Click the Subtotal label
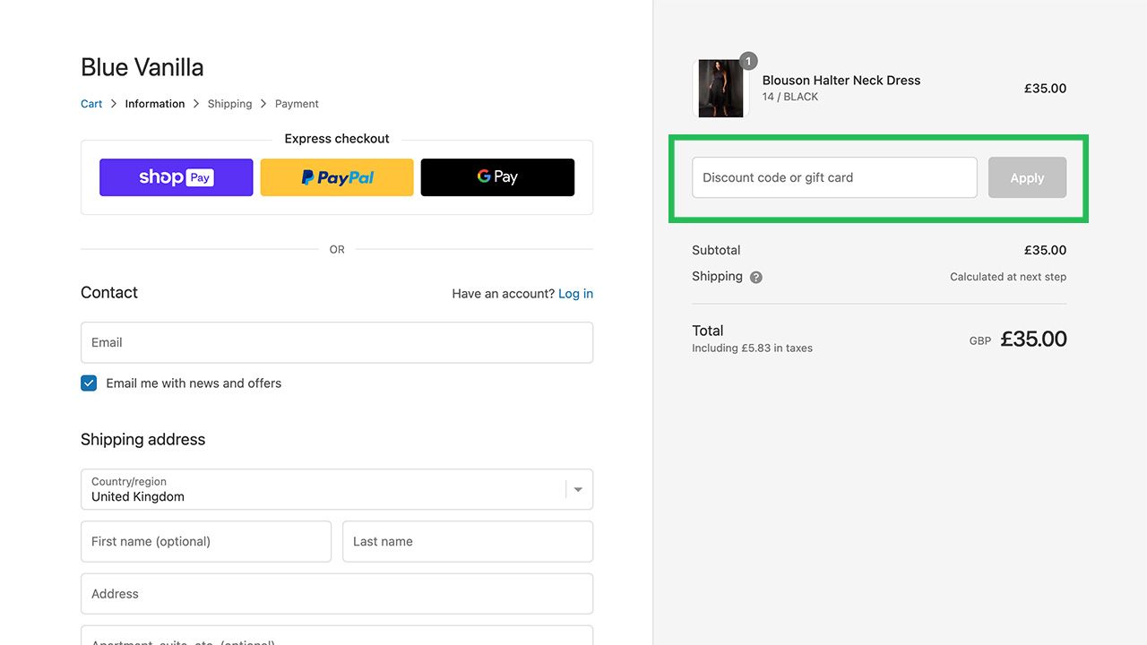 [x=716, y=250]
